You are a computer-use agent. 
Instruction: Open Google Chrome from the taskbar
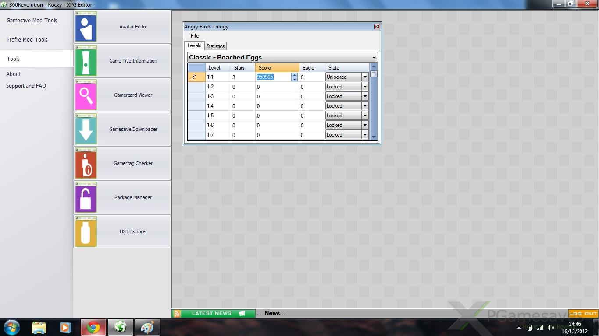point(93,327)
